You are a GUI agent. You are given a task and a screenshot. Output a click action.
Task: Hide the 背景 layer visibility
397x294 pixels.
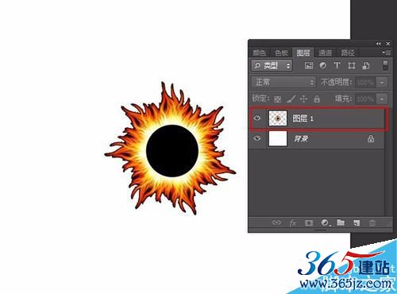257,138
